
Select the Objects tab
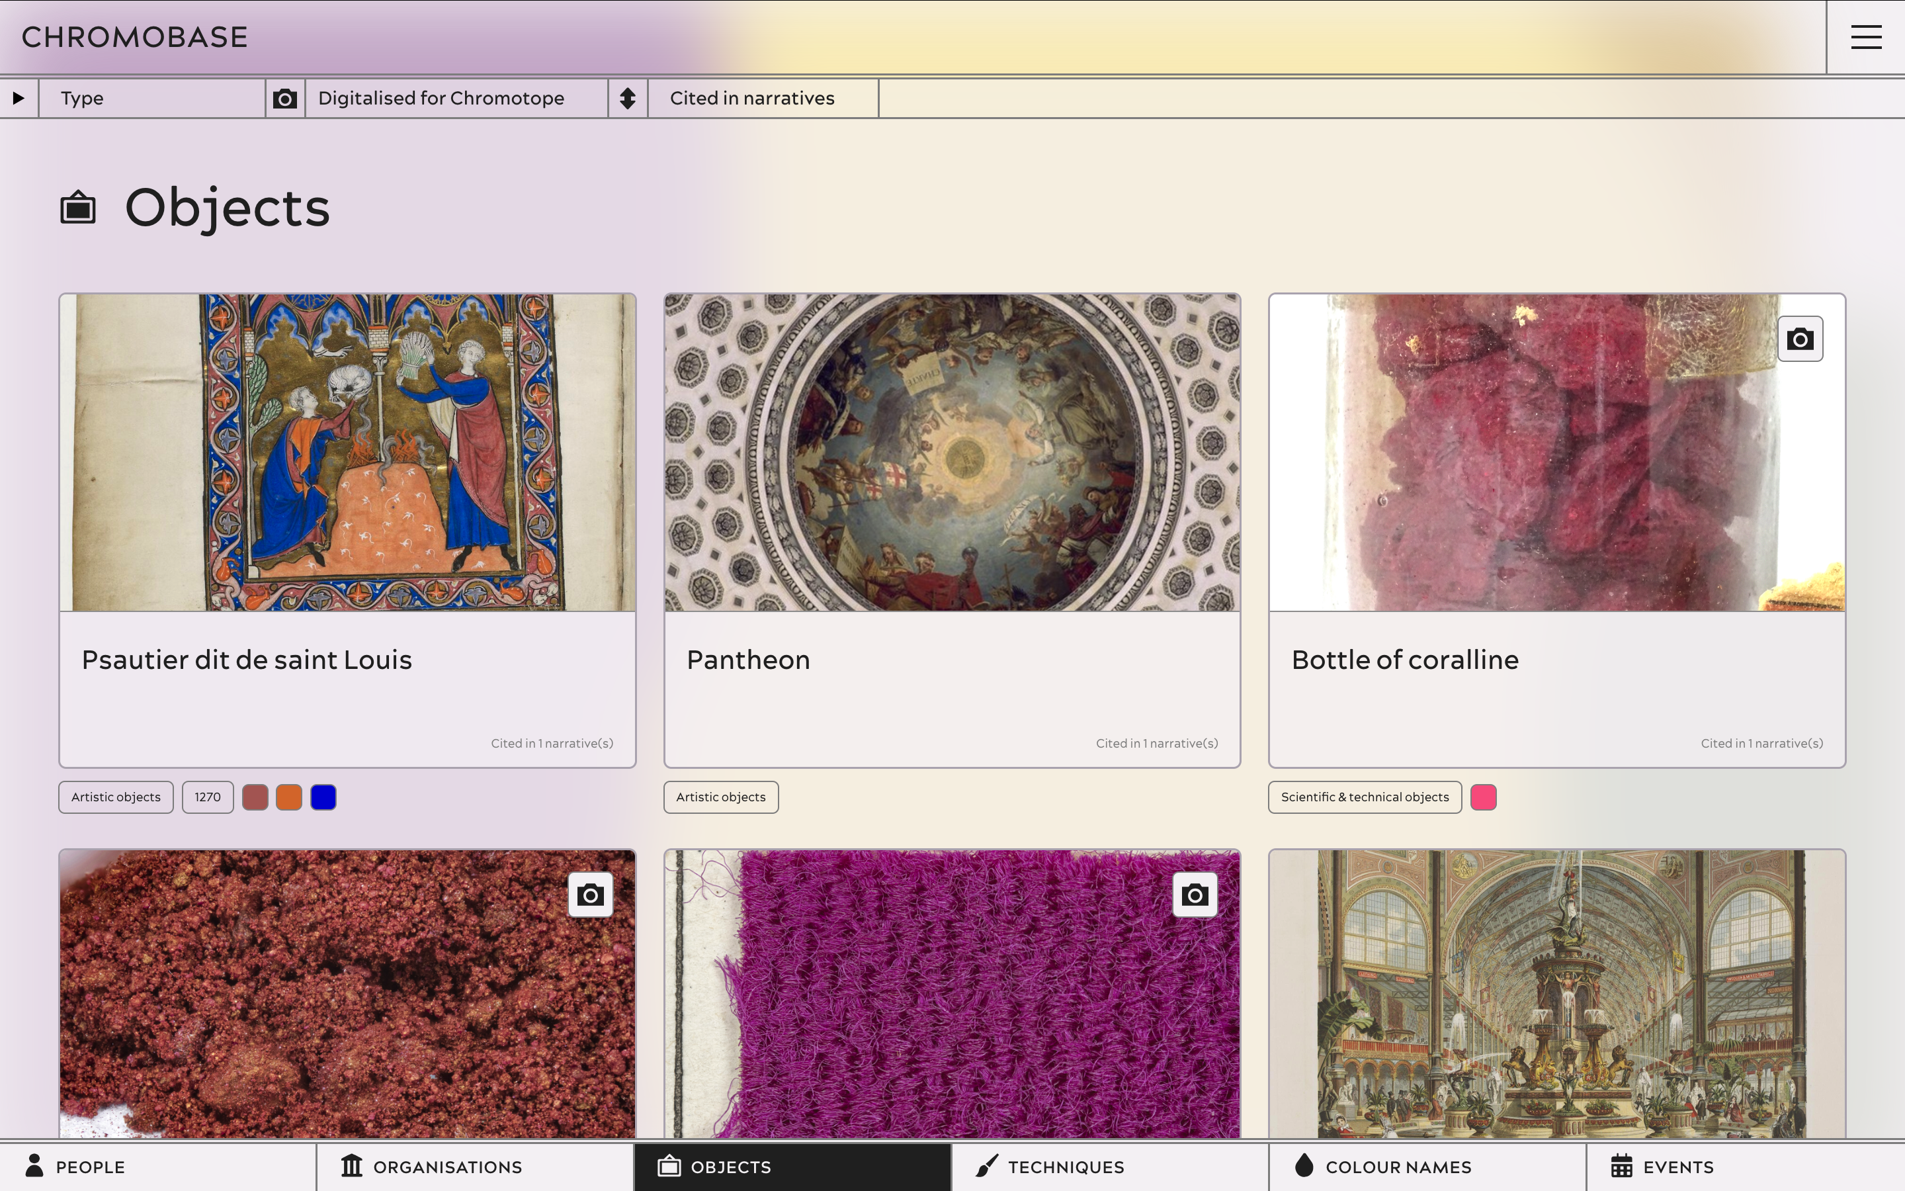tap(792, 1167)
